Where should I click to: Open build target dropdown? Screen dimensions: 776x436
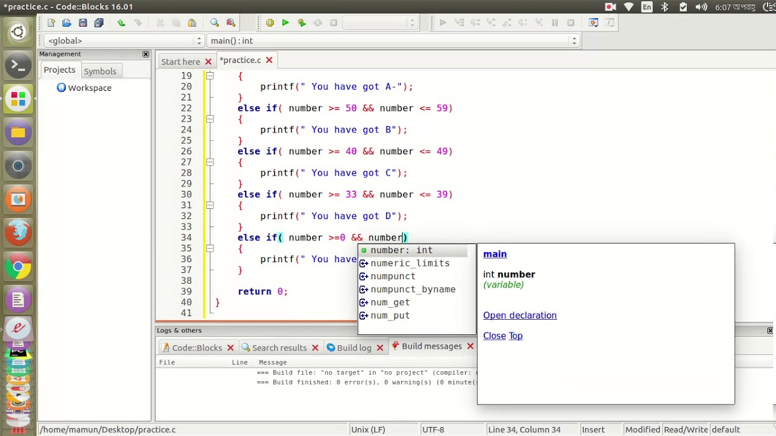pos(380,23)
